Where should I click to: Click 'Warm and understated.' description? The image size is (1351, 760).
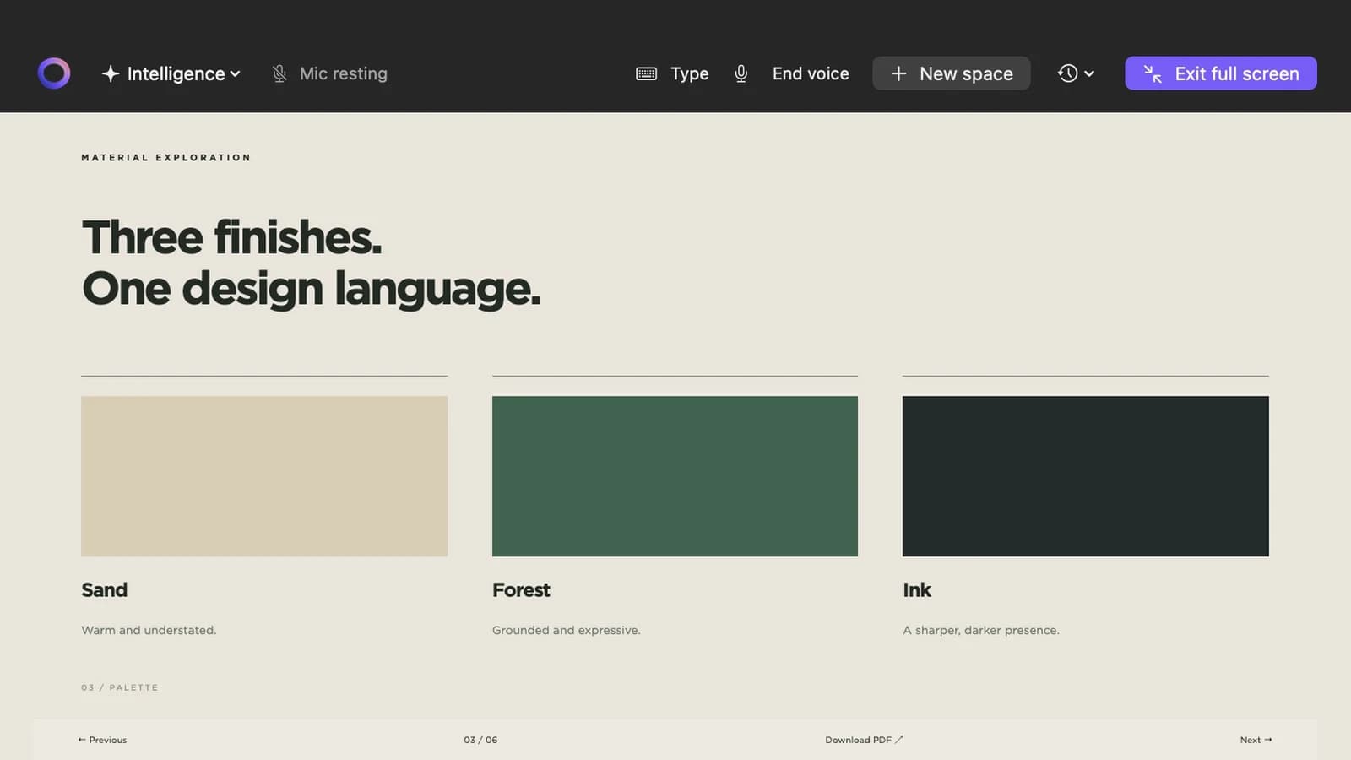149,630
